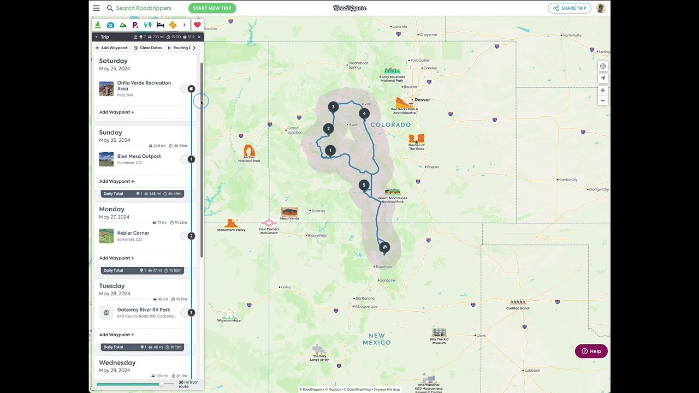699x393 pixels.
Task: Click the Improve this map link
Action: pyautogui.click(x=387, y=390)
